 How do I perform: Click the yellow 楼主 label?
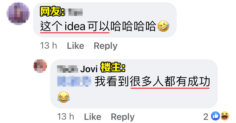click(113, 67)
